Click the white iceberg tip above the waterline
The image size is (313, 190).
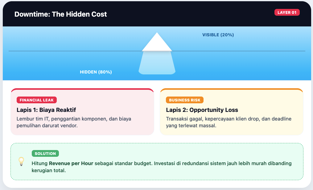pyautogui.click(x=157, y=44)
